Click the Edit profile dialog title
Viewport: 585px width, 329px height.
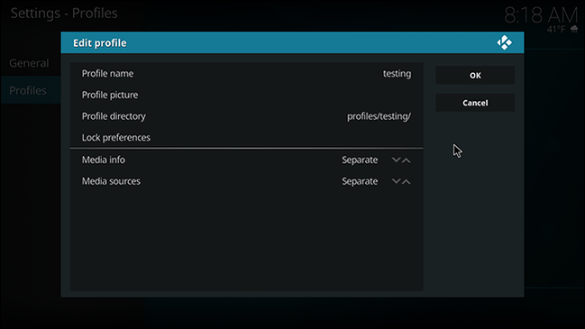coord(100,43)
